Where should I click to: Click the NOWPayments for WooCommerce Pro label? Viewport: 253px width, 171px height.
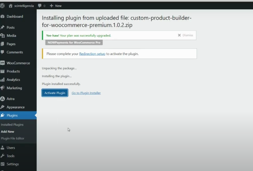tap(74, 43)
